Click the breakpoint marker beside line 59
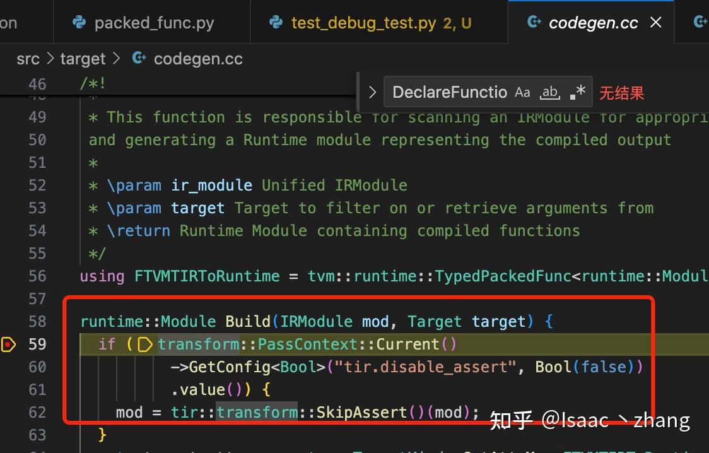709x453 pixels. coord(9,344)
